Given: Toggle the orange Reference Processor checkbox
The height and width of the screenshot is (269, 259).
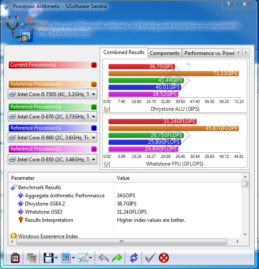Looking at the screenshot, I should (x=94, y=84).
